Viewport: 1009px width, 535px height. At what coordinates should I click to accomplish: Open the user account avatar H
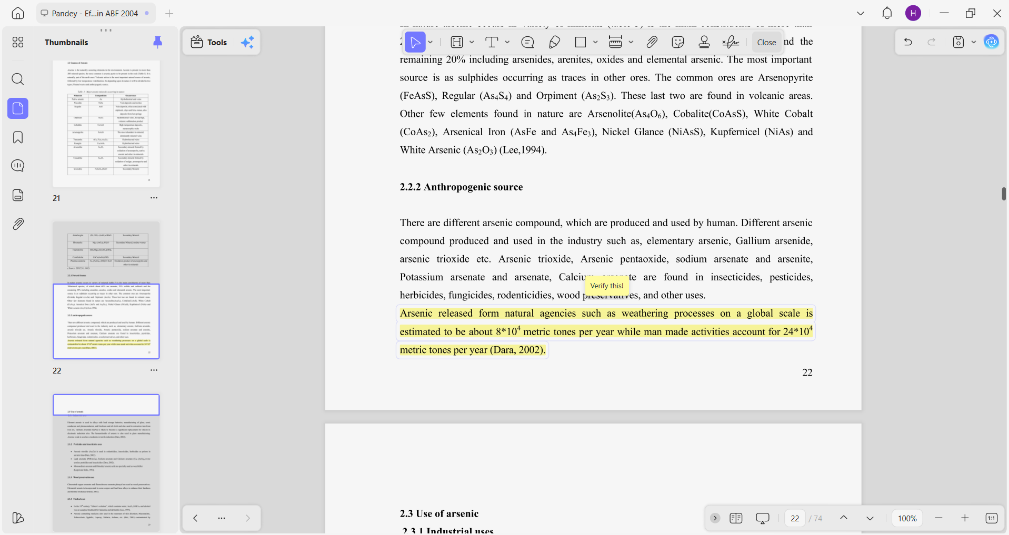[x=913, y=13]
